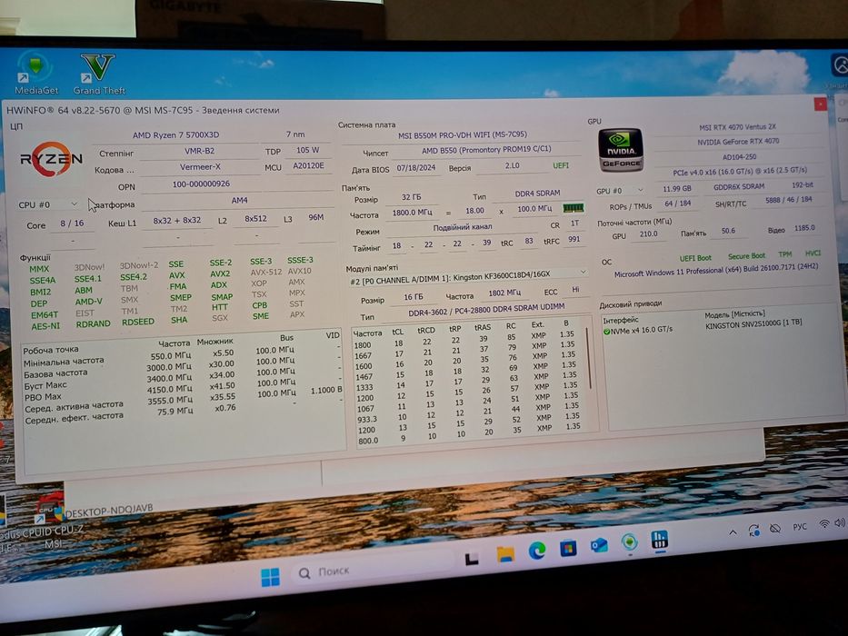The height and width of the screenshot is (636, 848).
Task: Open the MediaGet desktop shortcut
Action: tap(35, 73)
